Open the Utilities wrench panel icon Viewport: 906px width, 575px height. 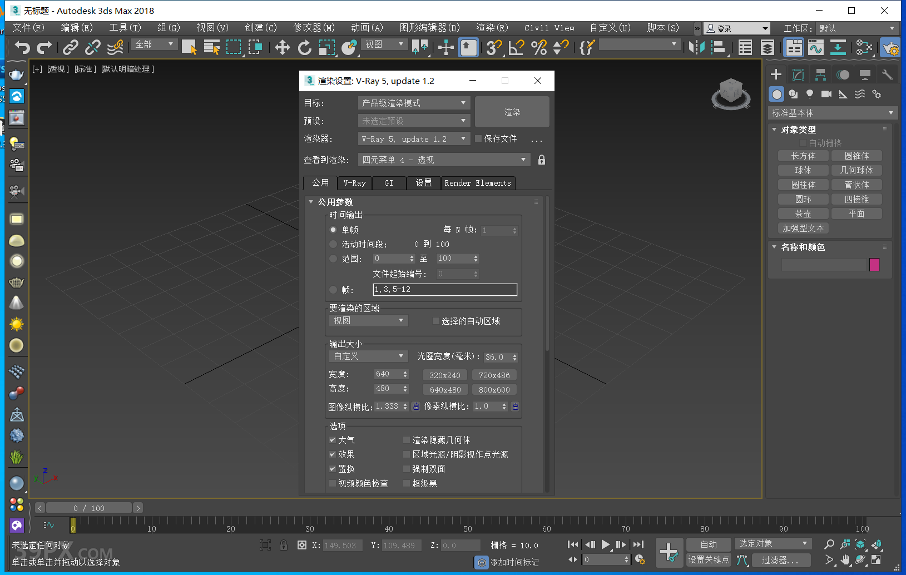click(887, 75)
